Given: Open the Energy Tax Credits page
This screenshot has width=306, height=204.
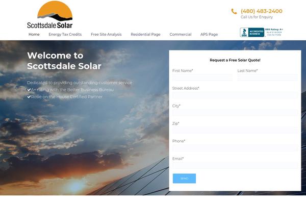Looking at the screenshot, I should [x=65, y=34].
